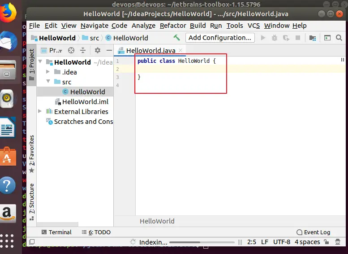The image size is (348, 254).
Task: Select Scratches and Consoles tree item
Action: coord(80,122)
